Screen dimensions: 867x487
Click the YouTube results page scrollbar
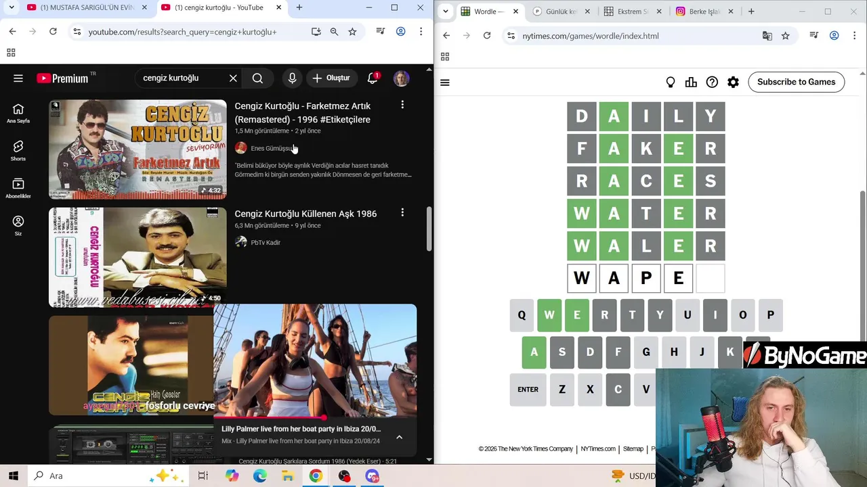click(429, 230)
